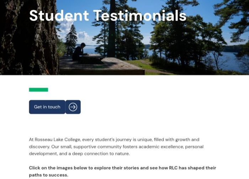Click the word Student in the title

click(x=59, y=16)
